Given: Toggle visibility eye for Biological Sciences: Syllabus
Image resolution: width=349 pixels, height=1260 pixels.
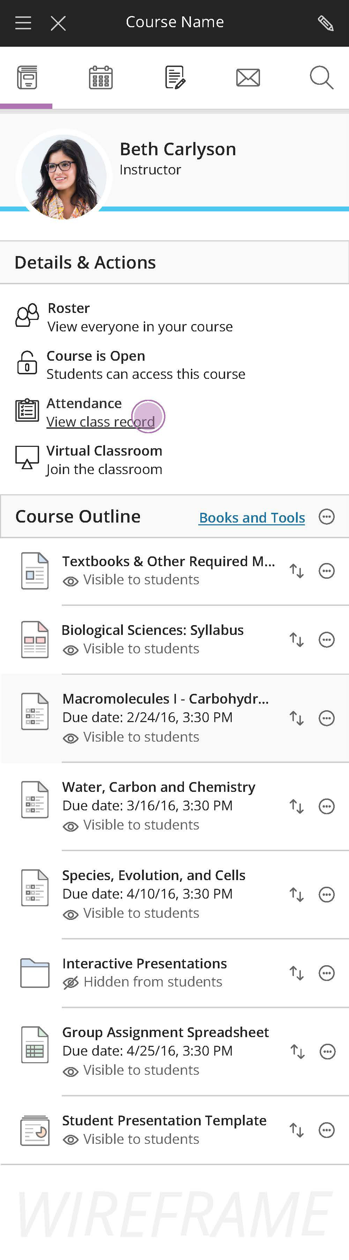Looking at the screenshot, I should [70, 650].
